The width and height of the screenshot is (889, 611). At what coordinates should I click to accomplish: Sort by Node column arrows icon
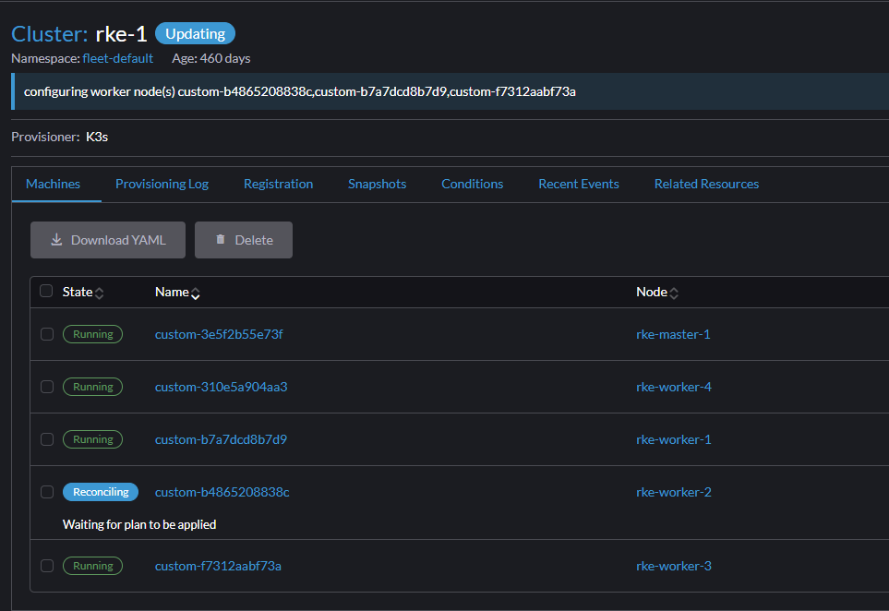(x=674, y=293)
